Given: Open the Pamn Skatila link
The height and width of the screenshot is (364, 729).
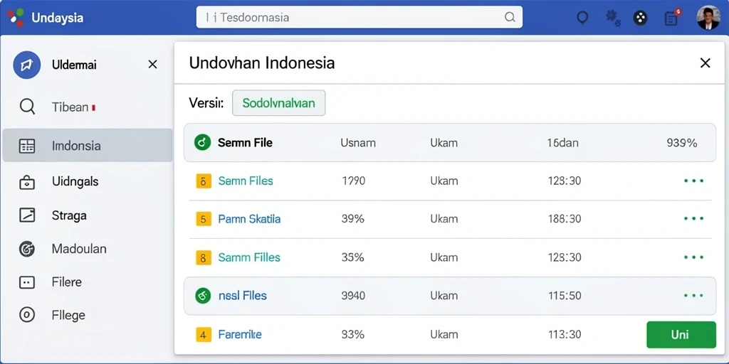Looking at the screenshot, I should pos(249,219).
